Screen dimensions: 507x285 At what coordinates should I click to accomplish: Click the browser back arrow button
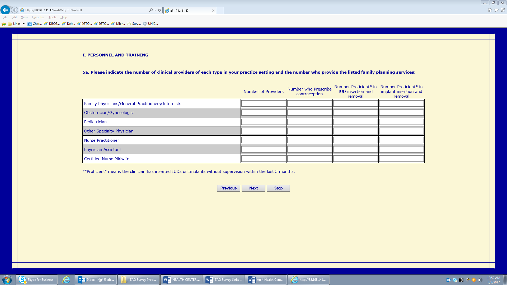[x=5, y=10]
